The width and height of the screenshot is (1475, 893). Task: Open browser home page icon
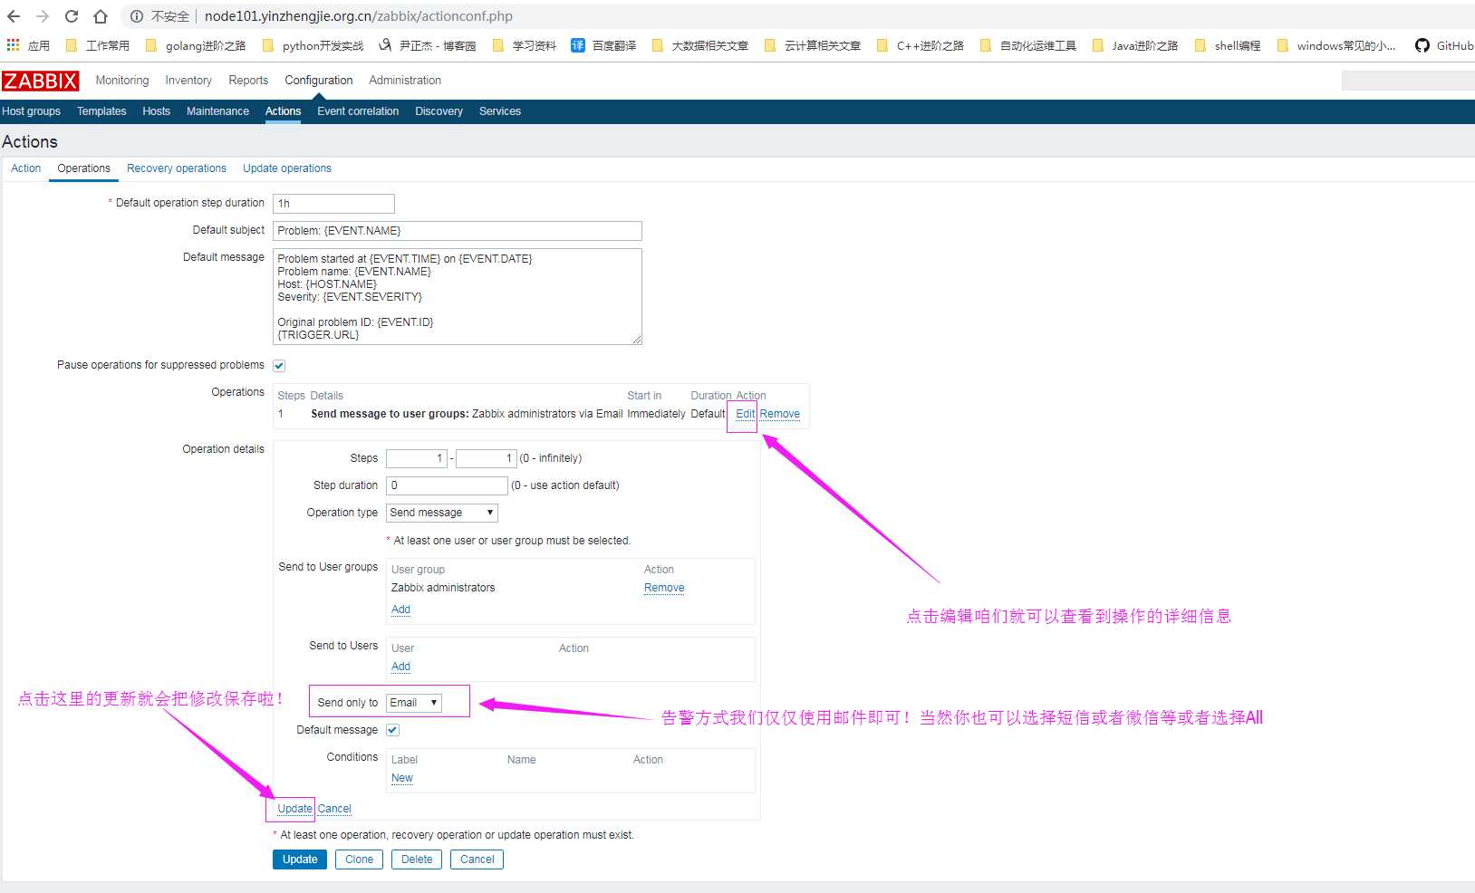tap(101, 16)
